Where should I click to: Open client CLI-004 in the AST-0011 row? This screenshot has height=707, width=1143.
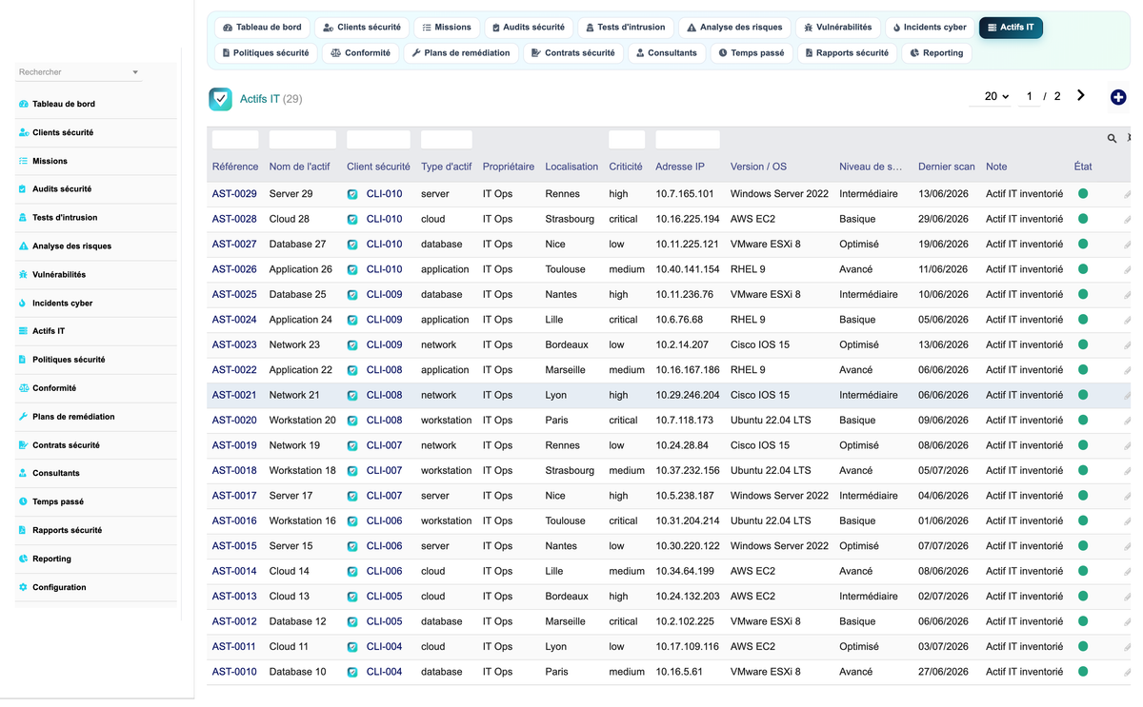[x=385, y=647]
